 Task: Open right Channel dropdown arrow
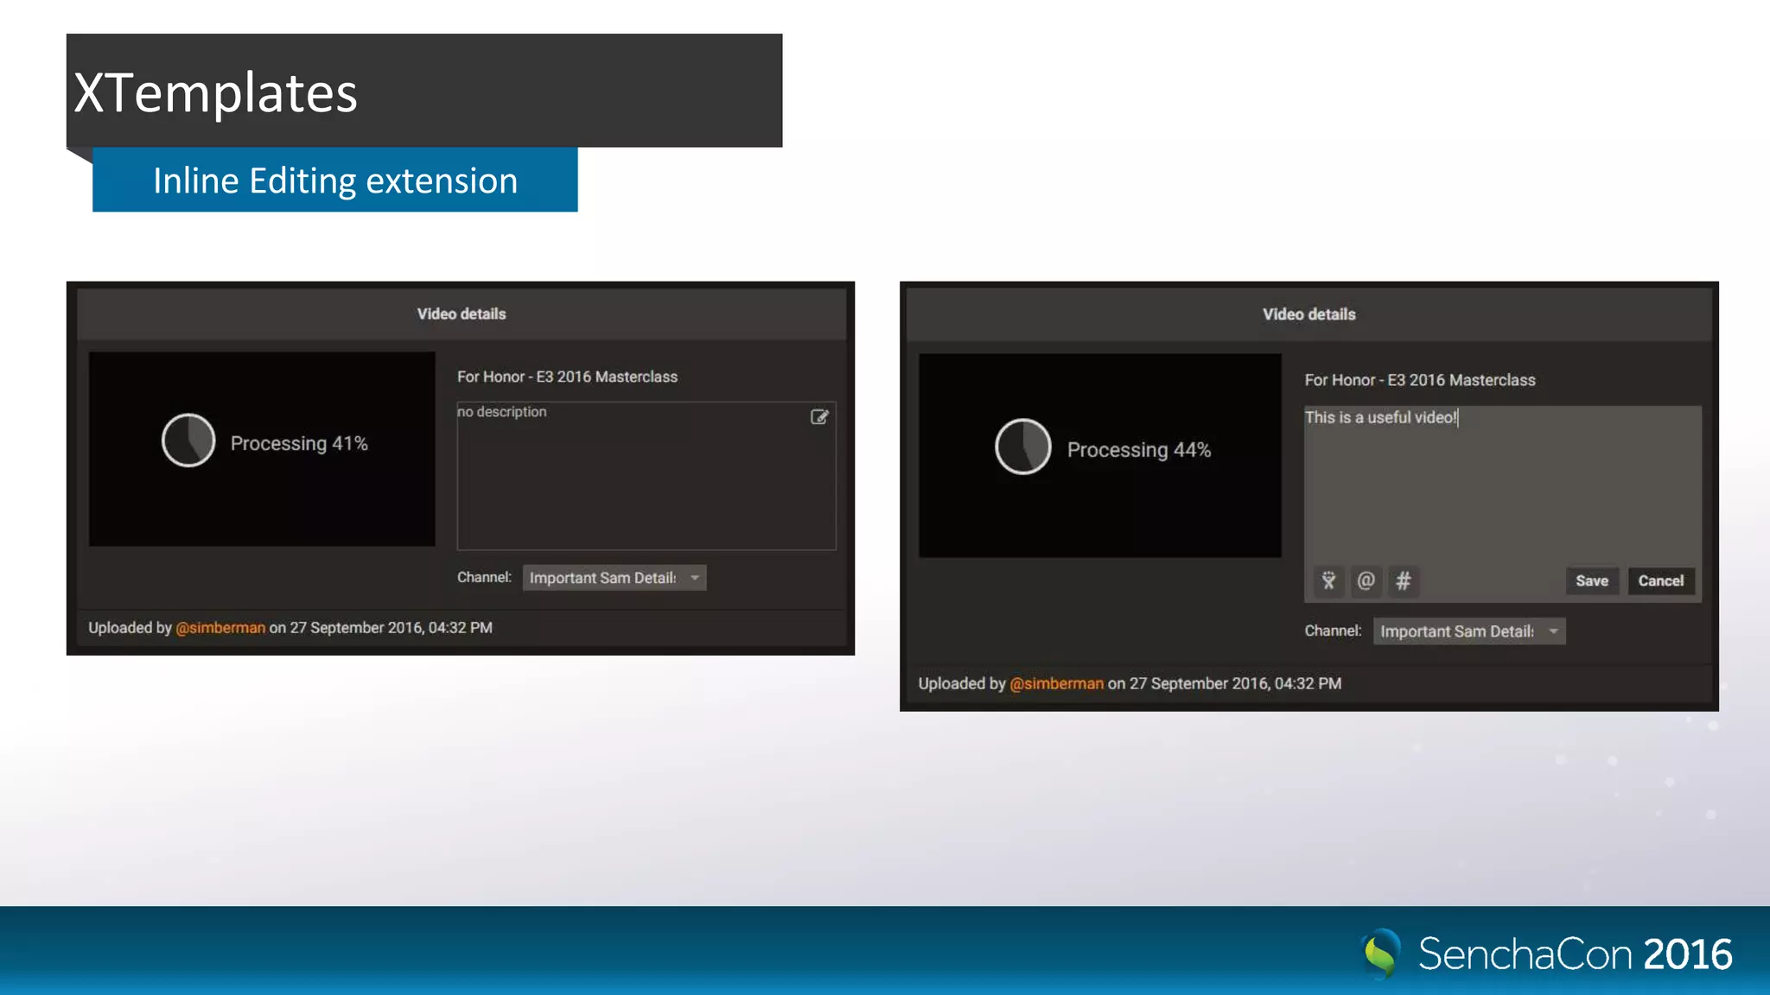point(1553,631)
